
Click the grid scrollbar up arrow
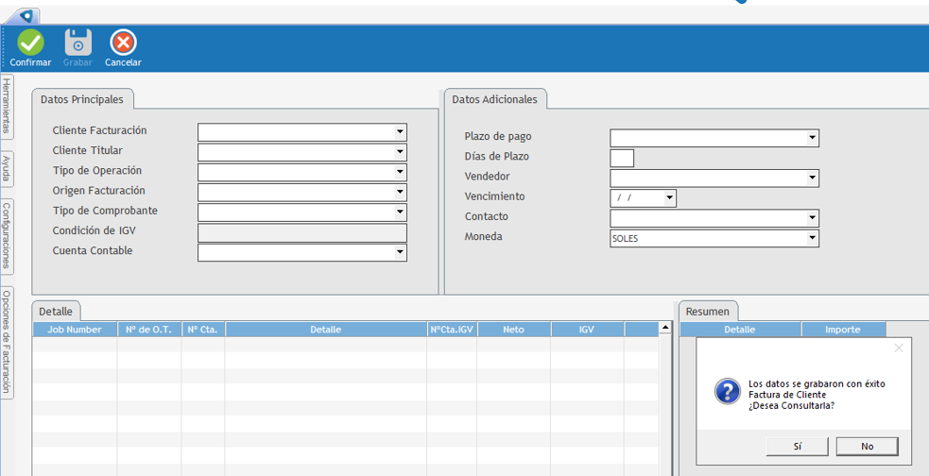click(x=664, y=328)
